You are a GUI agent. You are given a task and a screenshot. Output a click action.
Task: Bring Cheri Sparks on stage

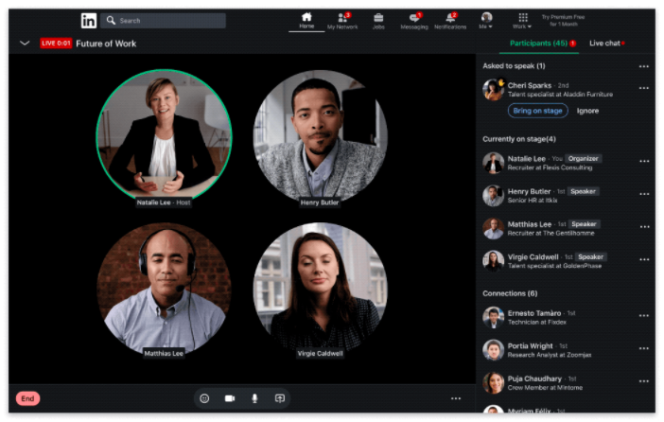(538, 111)
